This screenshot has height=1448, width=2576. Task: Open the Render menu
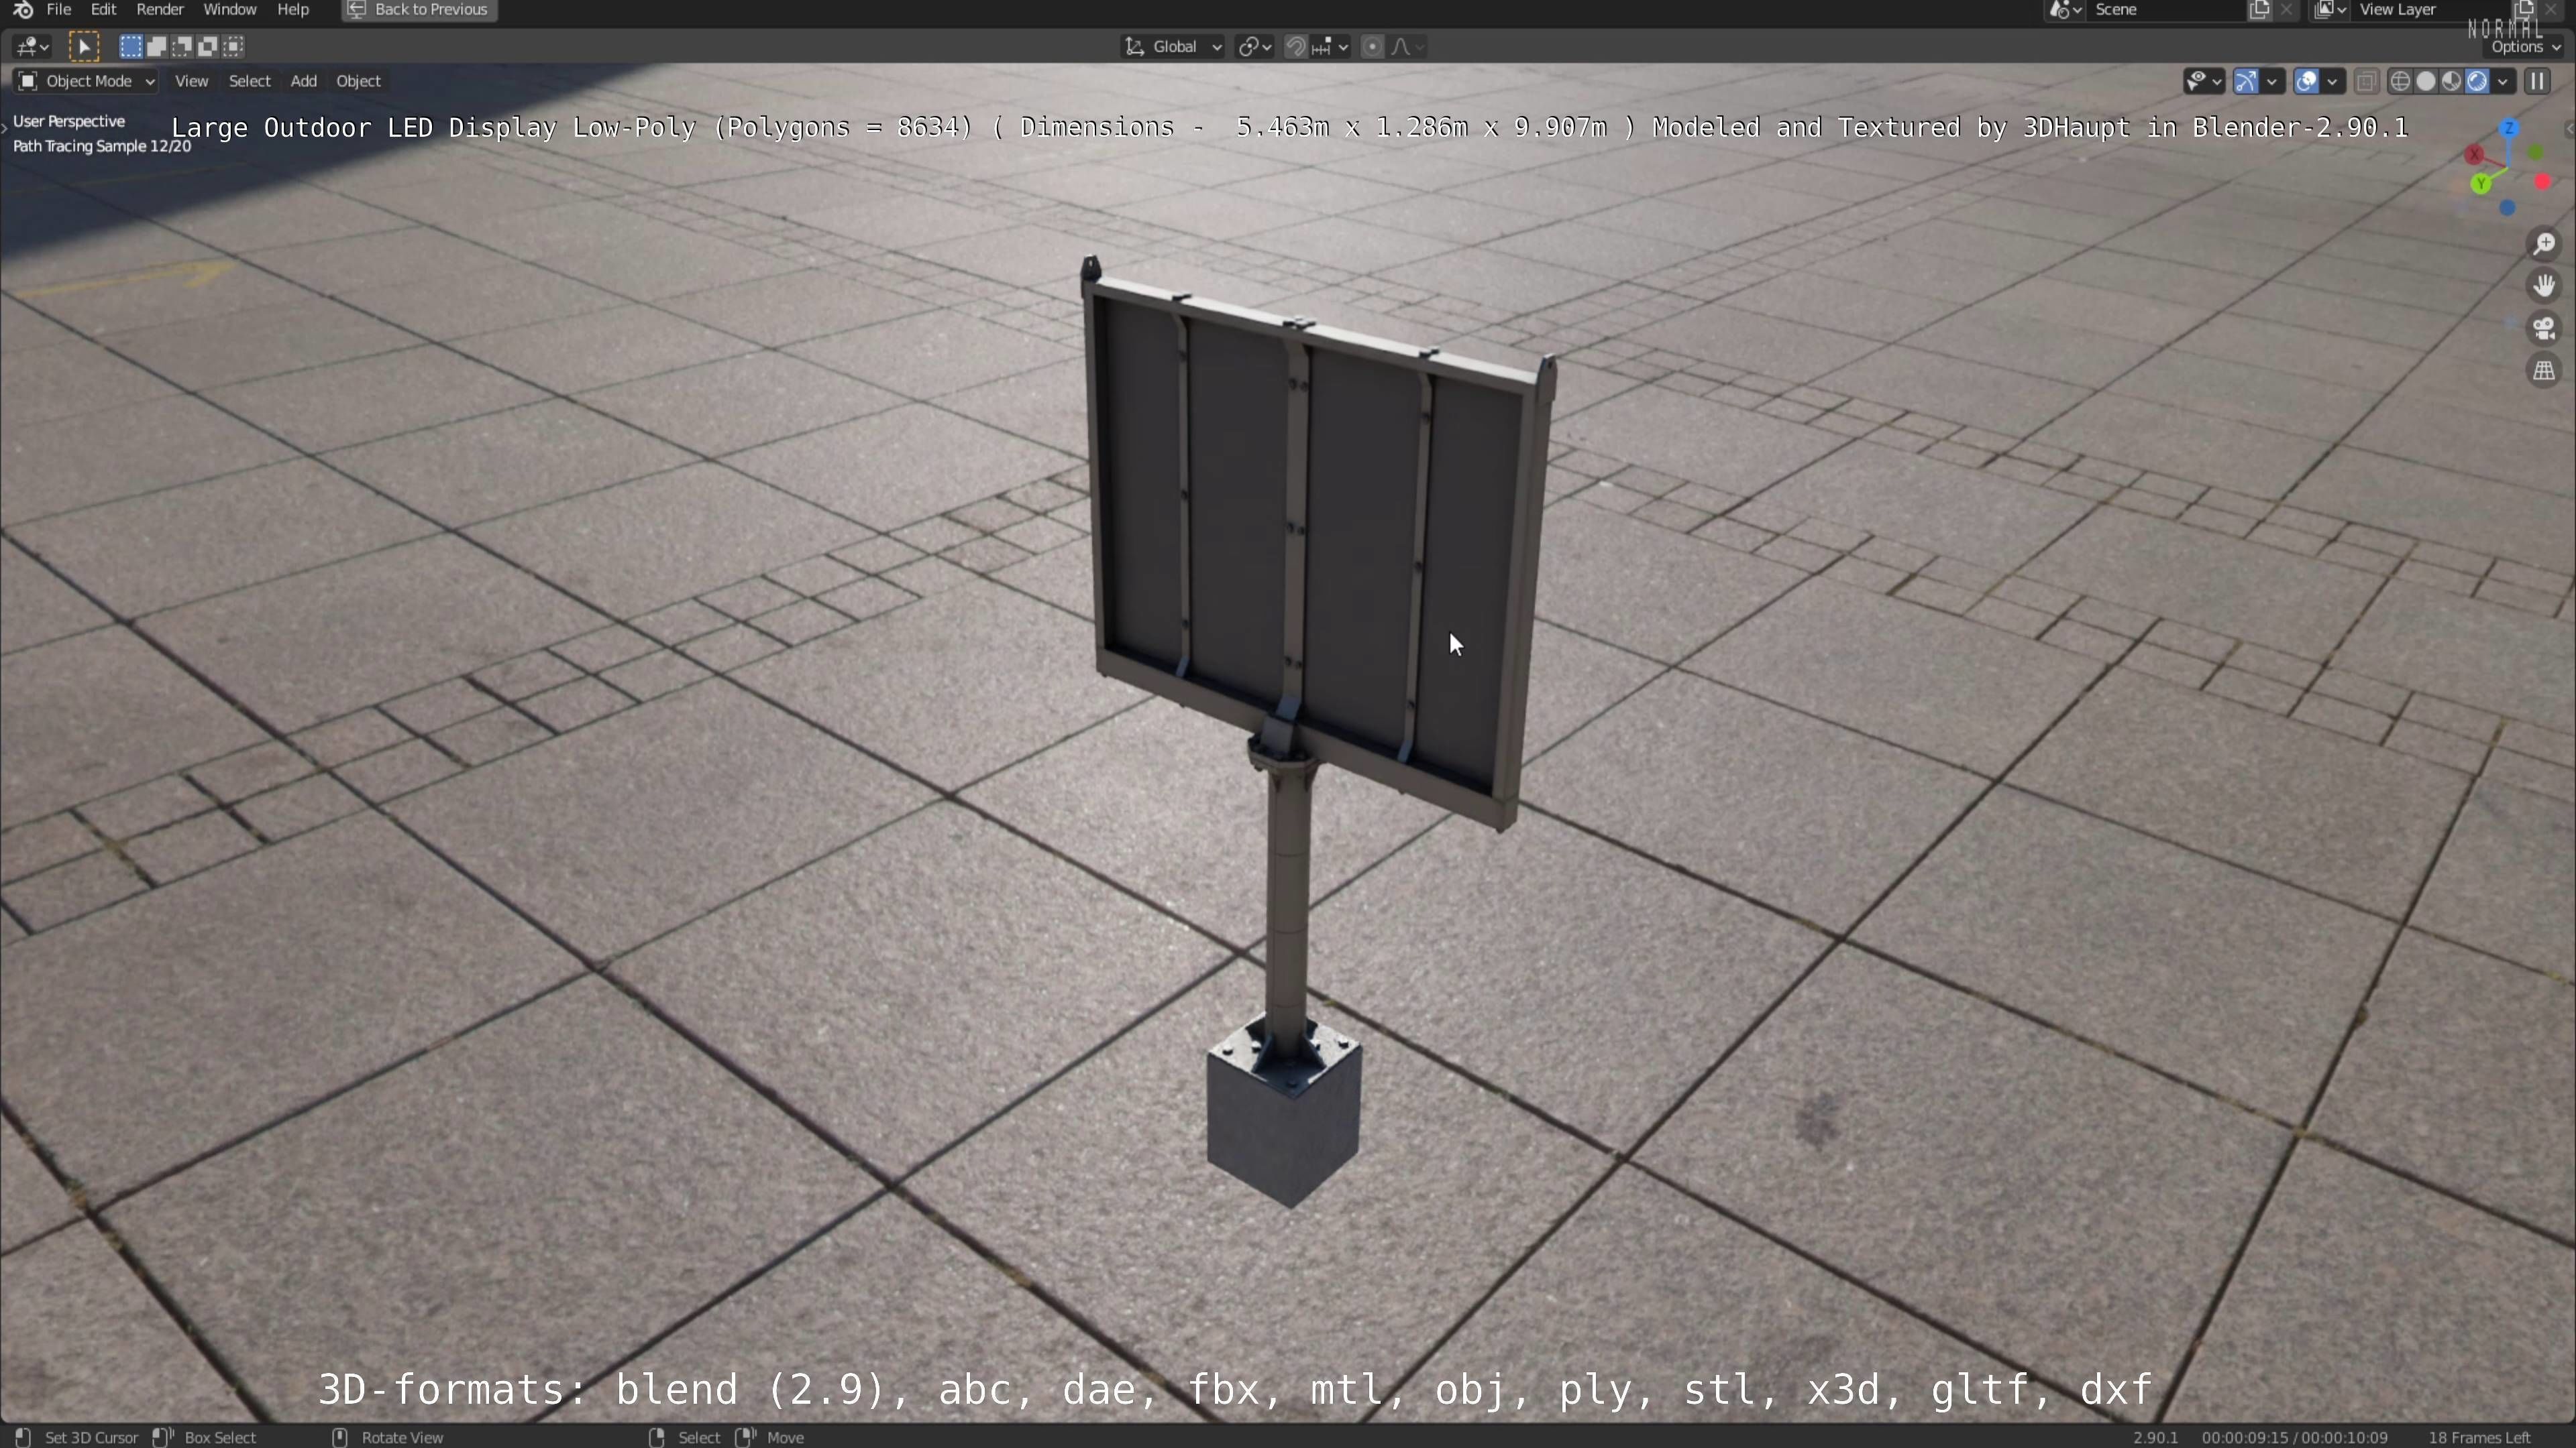[x=160, y=10]
